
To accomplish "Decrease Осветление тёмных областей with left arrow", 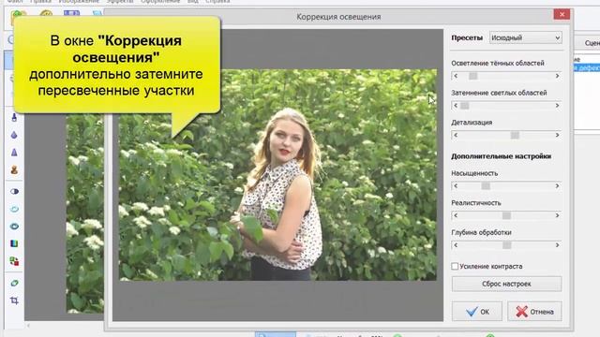I will click(456, 76).
